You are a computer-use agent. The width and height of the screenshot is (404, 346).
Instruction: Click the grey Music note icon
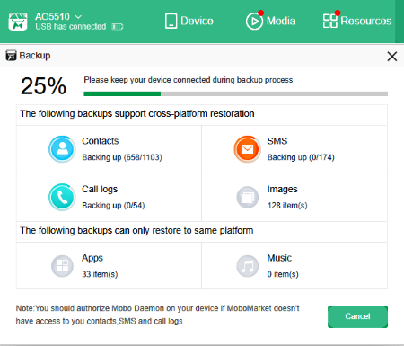pos(247,266)
